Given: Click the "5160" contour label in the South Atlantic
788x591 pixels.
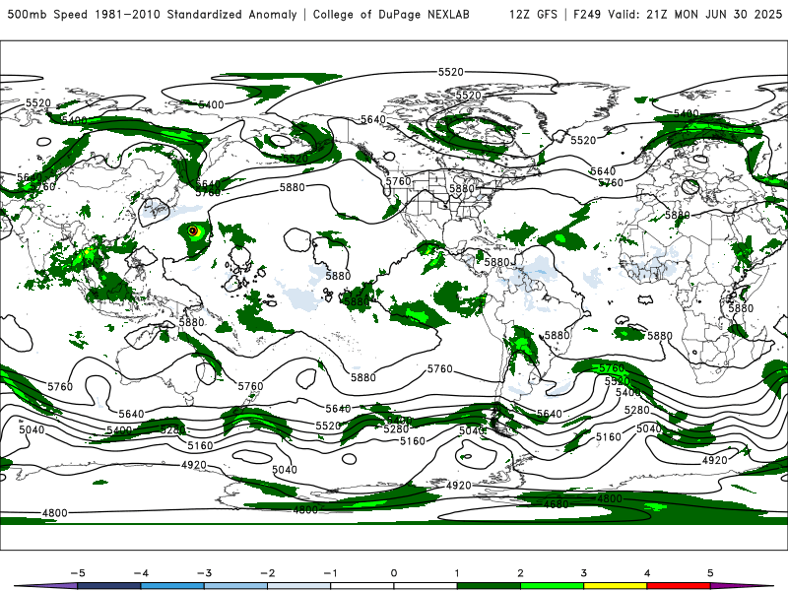Looking at the screenshot, I should coord(609,436).
